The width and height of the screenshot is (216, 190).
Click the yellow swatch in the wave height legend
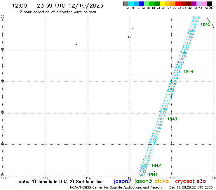162,4
